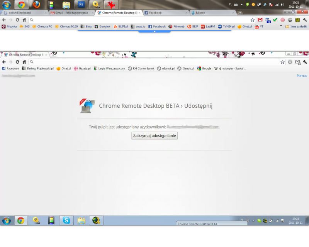Expand the remote session blue dropdown handle

coord(154,31)
